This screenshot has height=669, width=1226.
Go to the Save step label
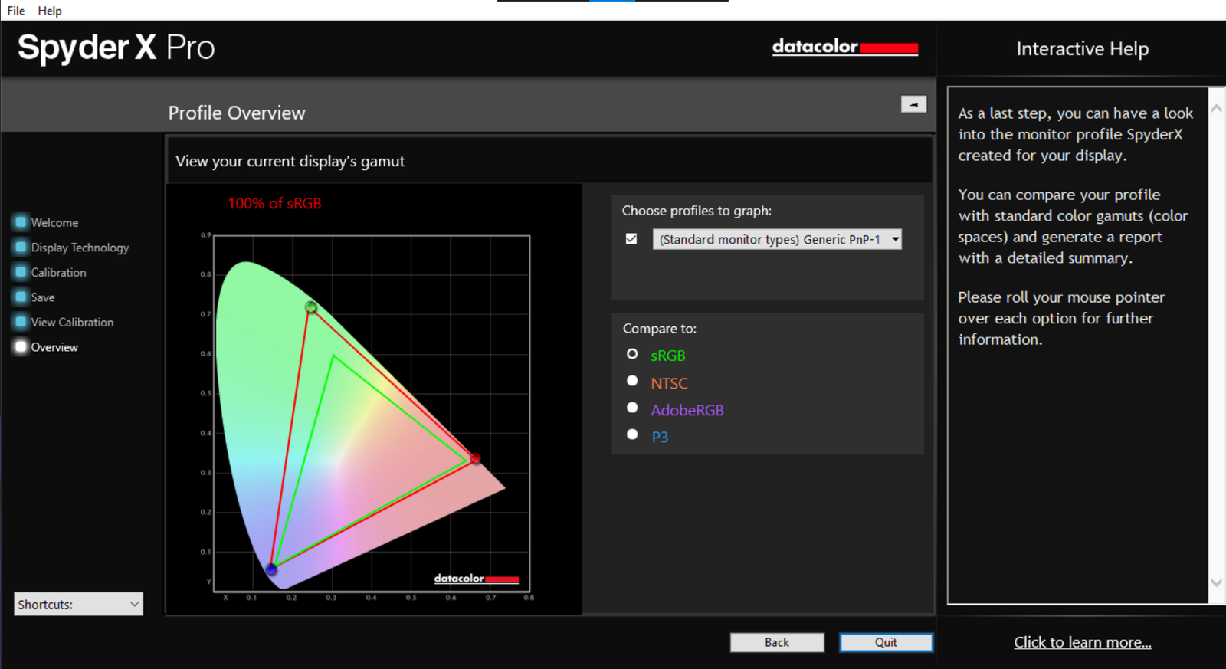click(x=43, y=297)
